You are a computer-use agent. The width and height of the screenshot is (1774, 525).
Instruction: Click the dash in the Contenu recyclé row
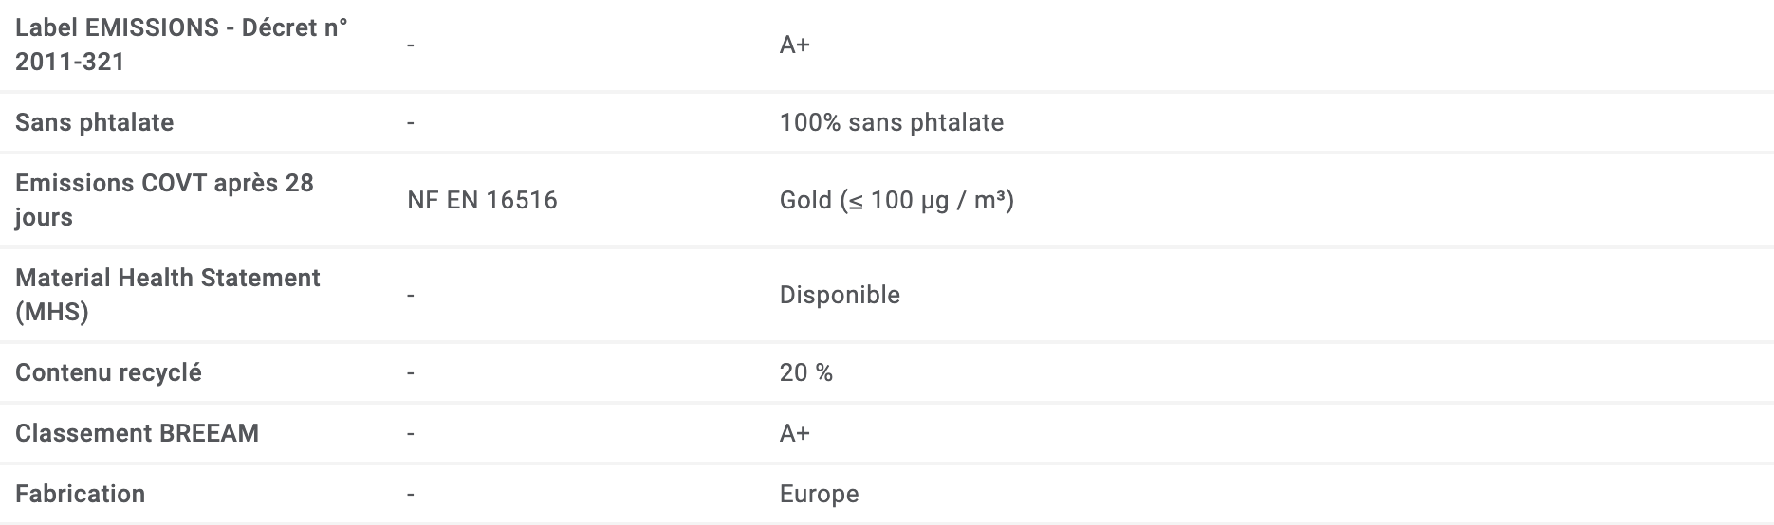[x=411, y=373]
